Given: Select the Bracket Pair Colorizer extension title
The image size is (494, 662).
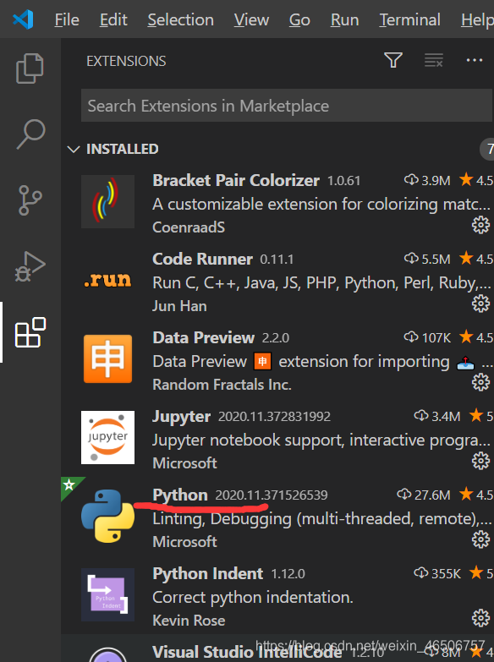Looking at the screenshot, I should point(236,181).
